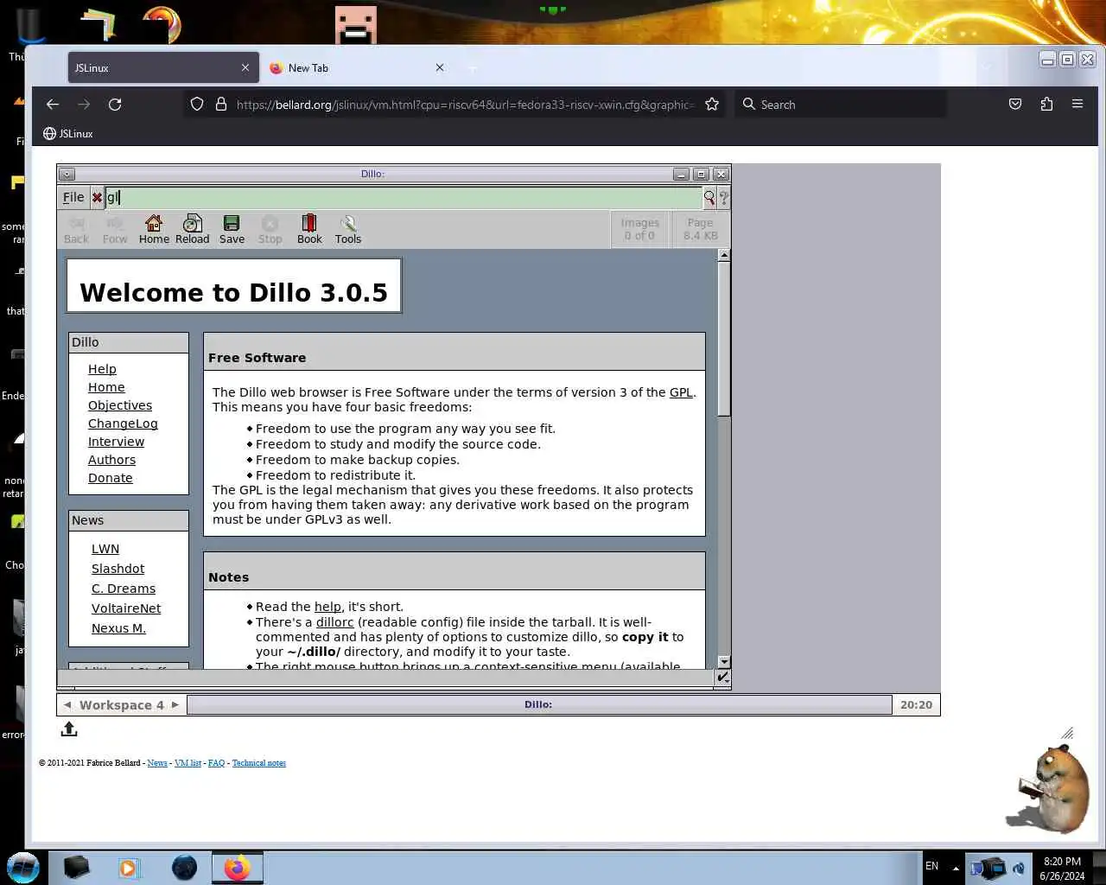Open the Technical notes footer link

click(x=259, y=763)
